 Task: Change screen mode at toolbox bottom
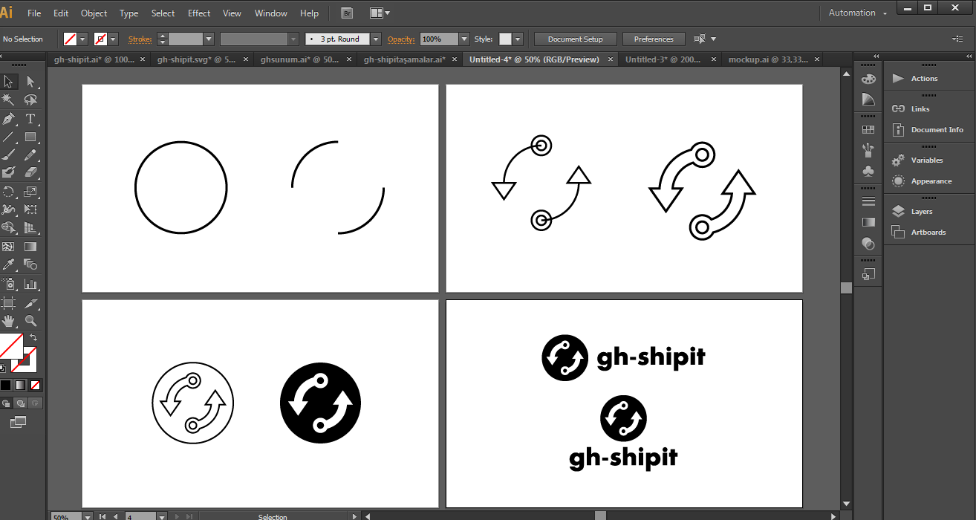[x=18, y=422]
